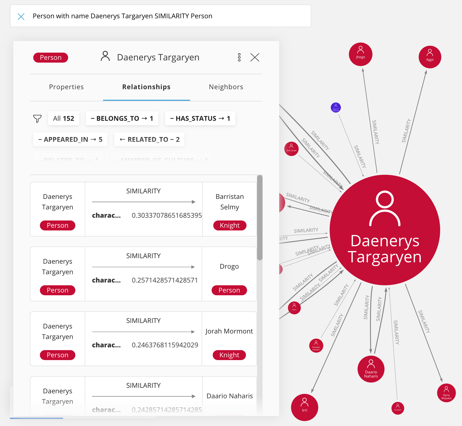Click Jorah Mormont in the relationship card

pos(229,331)
